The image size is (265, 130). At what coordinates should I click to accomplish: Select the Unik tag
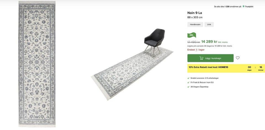click(209, 25)
